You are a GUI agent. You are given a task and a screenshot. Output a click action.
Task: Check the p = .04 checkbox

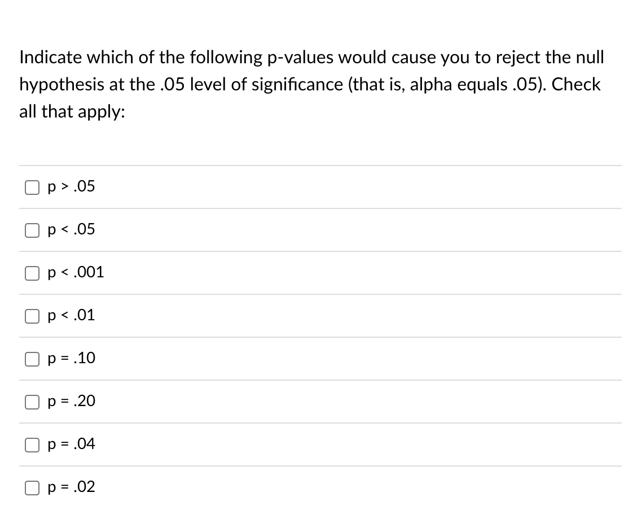32,445
